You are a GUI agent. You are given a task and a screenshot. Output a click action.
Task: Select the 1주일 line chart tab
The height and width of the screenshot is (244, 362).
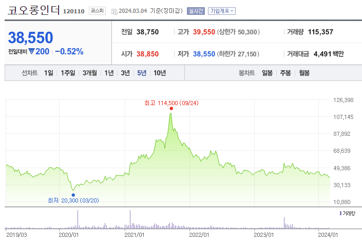tap(68, 73)
